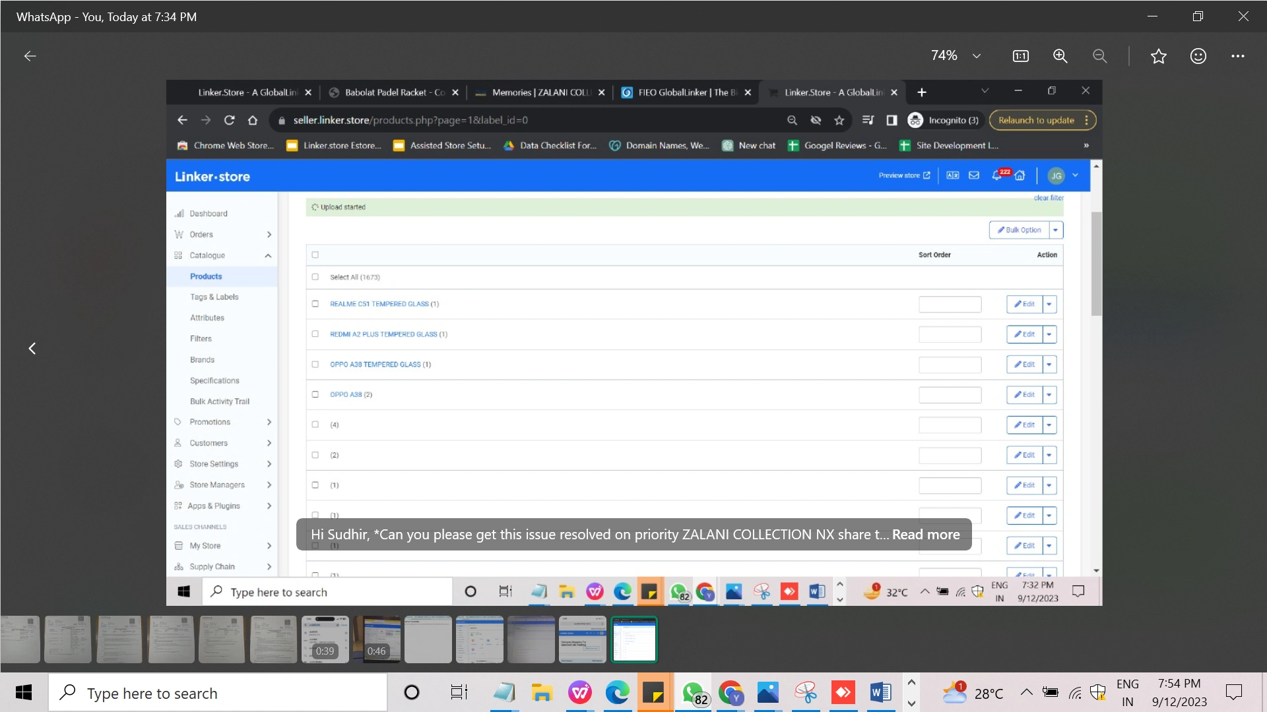
Task: Open Google Chrome from the Windows taskbar
Action: click(x=731, y=693)
